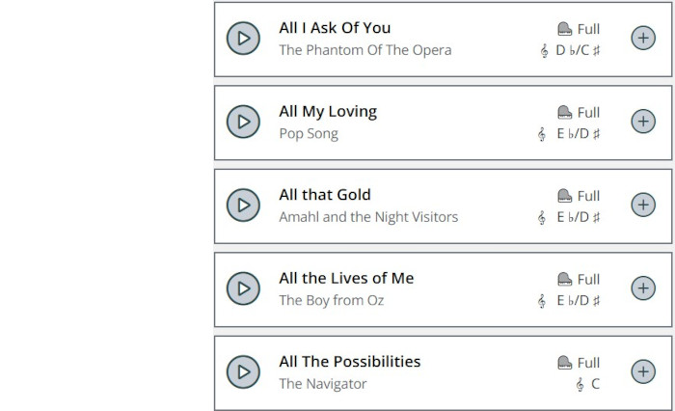This screenshot has width=675, height=411.
Task: Click the treble clef beside D♭/C♯
Action: point(544,50)
